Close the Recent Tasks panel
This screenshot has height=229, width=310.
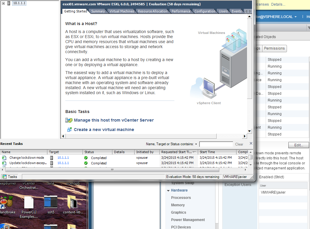[251, 143]
